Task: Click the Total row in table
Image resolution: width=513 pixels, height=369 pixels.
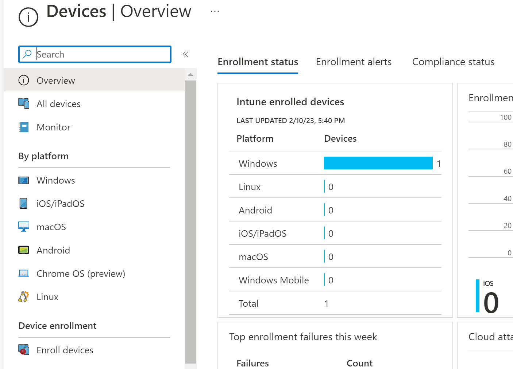Action: 335,303
